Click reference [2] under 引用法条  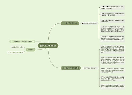click(x=15, y=52)
